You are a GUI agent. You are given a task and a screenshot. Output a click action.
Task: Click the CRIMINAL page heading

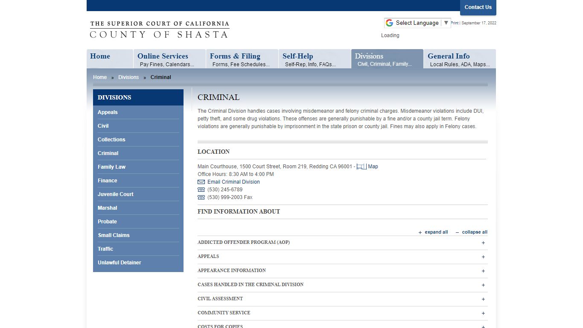point(219,97)
